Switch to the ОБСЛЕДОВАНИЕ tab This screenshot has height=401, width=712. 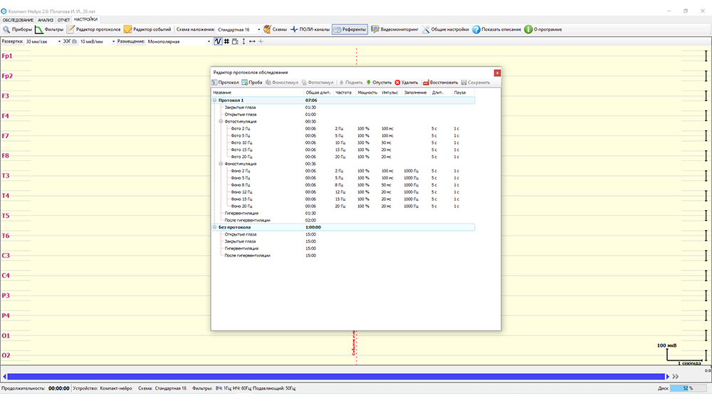coord(18,19)
